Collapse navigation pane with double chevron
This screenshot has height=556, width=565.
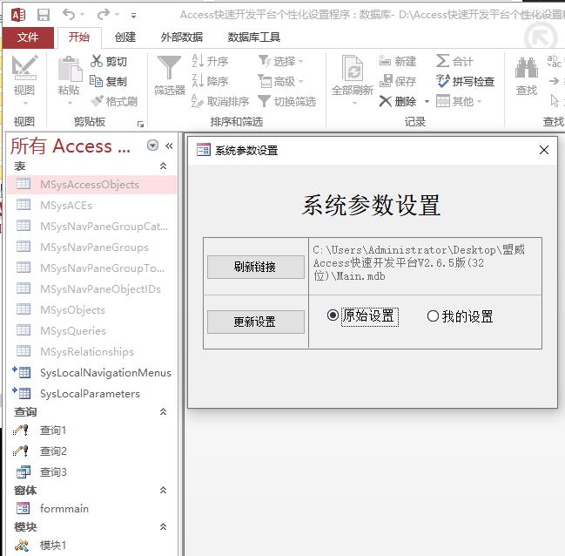(x=169, y=146)
